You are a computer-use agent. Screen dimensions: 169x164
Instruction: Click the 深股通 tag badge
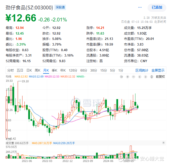[60, 7]
